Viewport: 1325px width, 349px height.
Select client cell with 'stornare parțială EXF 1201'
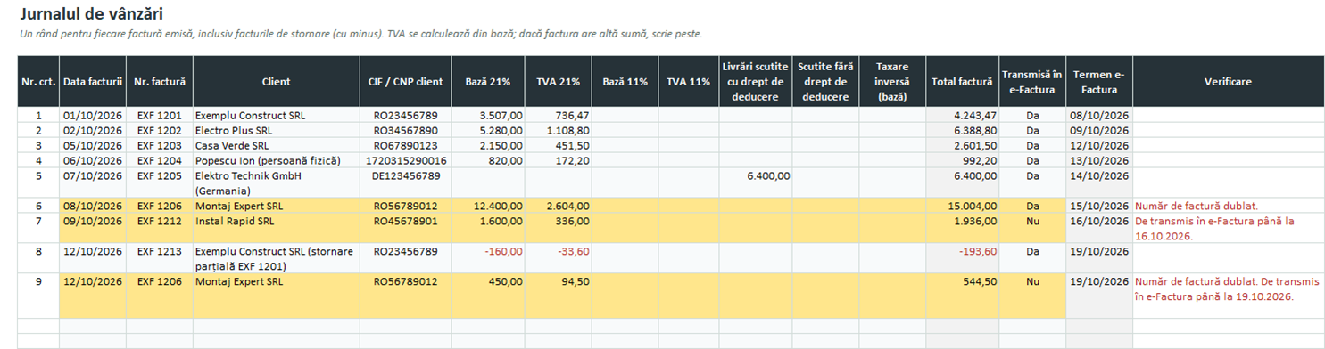[276, 258]
